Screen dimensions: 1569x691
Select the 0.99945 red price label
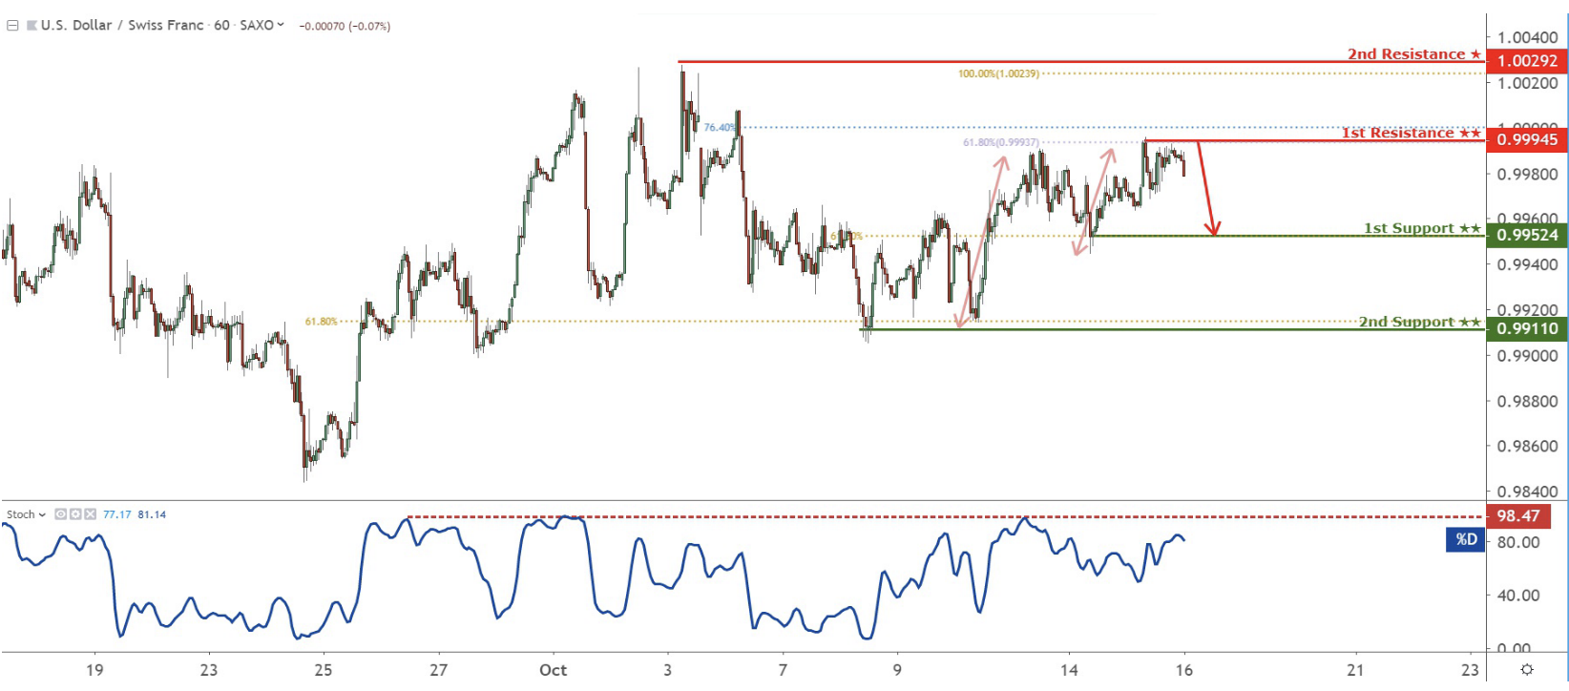coord(1527,139)
